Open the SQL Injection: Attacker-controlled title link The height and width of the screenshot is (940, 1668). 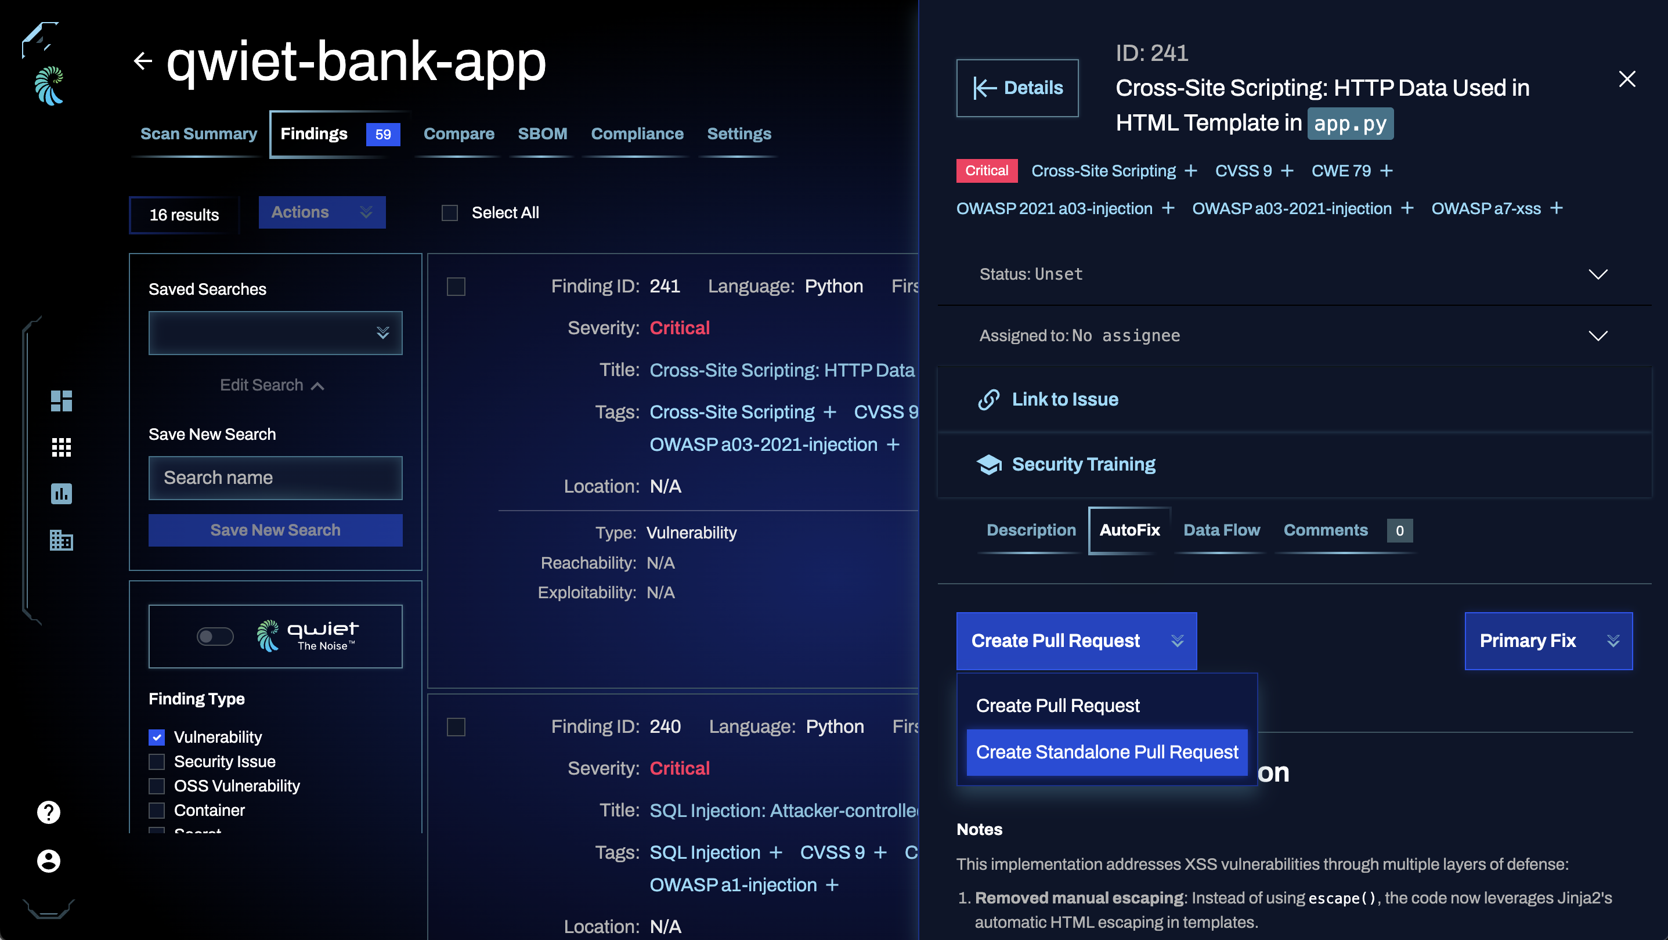(784, 811)
